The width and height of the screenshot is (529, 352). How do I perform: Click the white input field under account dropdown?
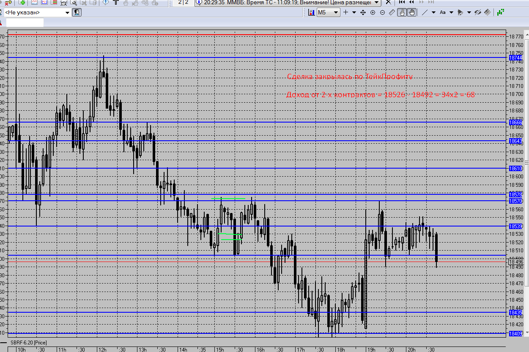coord(24,22)
